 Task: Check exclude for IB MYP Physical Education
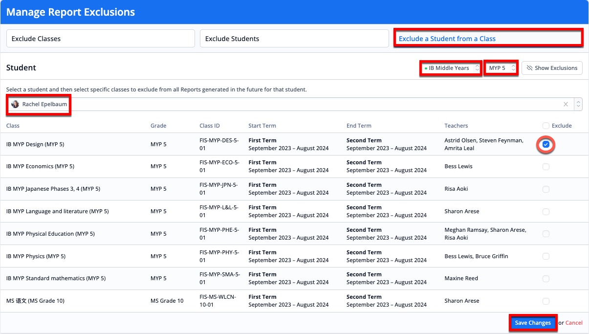[546, 234]
